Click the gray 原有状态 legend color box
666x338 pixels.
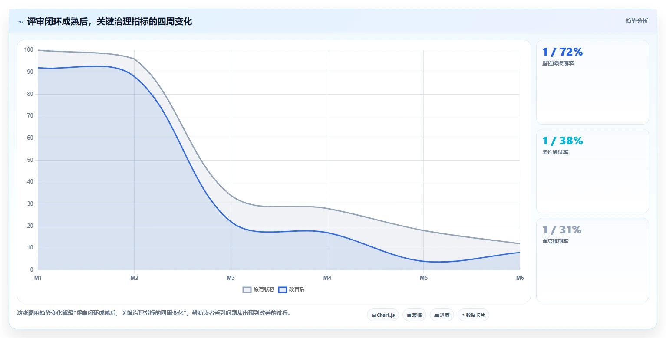coord(247,289)
